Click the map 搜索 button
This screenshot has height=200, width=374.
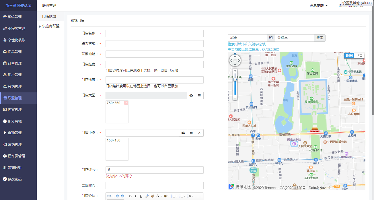click(x=320, y=38)
